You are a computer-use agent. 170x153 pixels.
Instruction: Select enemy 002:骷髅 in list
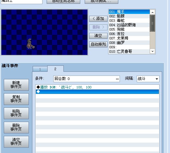click(x=129, y=16)
